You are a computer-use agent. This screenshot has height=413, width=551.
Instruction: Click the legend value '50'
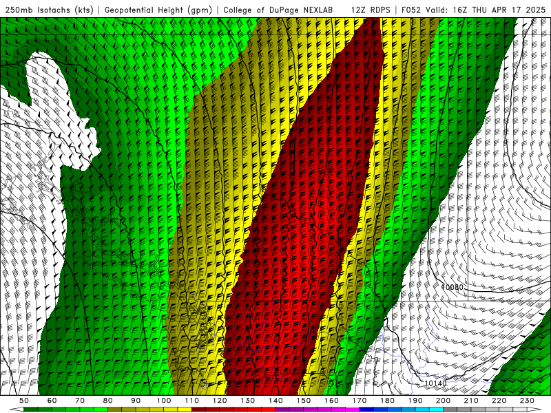click(x=24, y=401)
